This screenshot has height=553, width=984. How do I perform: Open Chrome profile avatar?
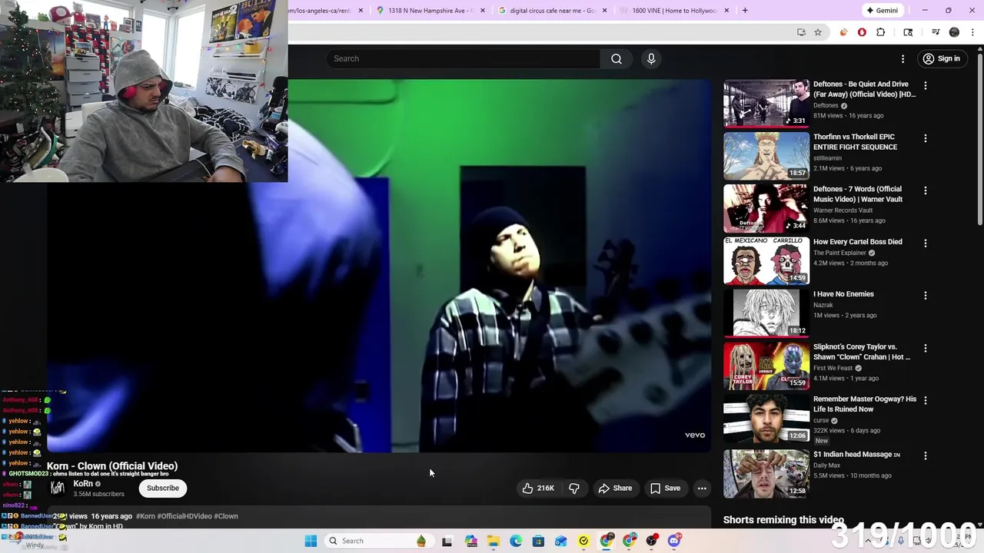955,32
